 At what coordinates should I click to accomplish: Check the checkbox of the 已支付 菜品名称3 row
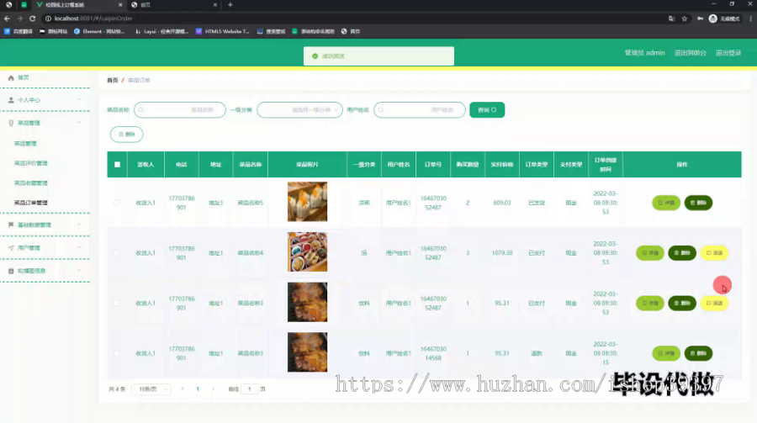pos(116,304)
